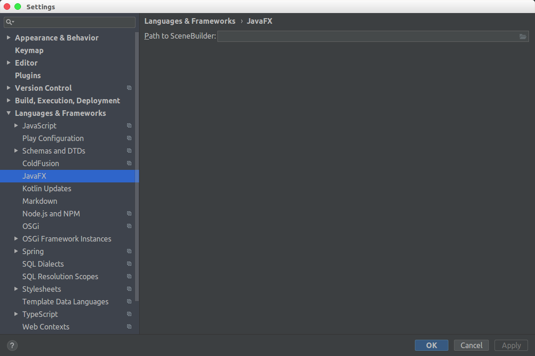Click the Apply button

click(511, 345)
